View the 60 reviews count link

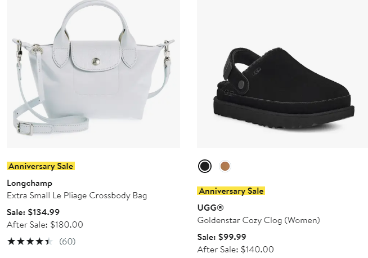[x=68, y=242]
